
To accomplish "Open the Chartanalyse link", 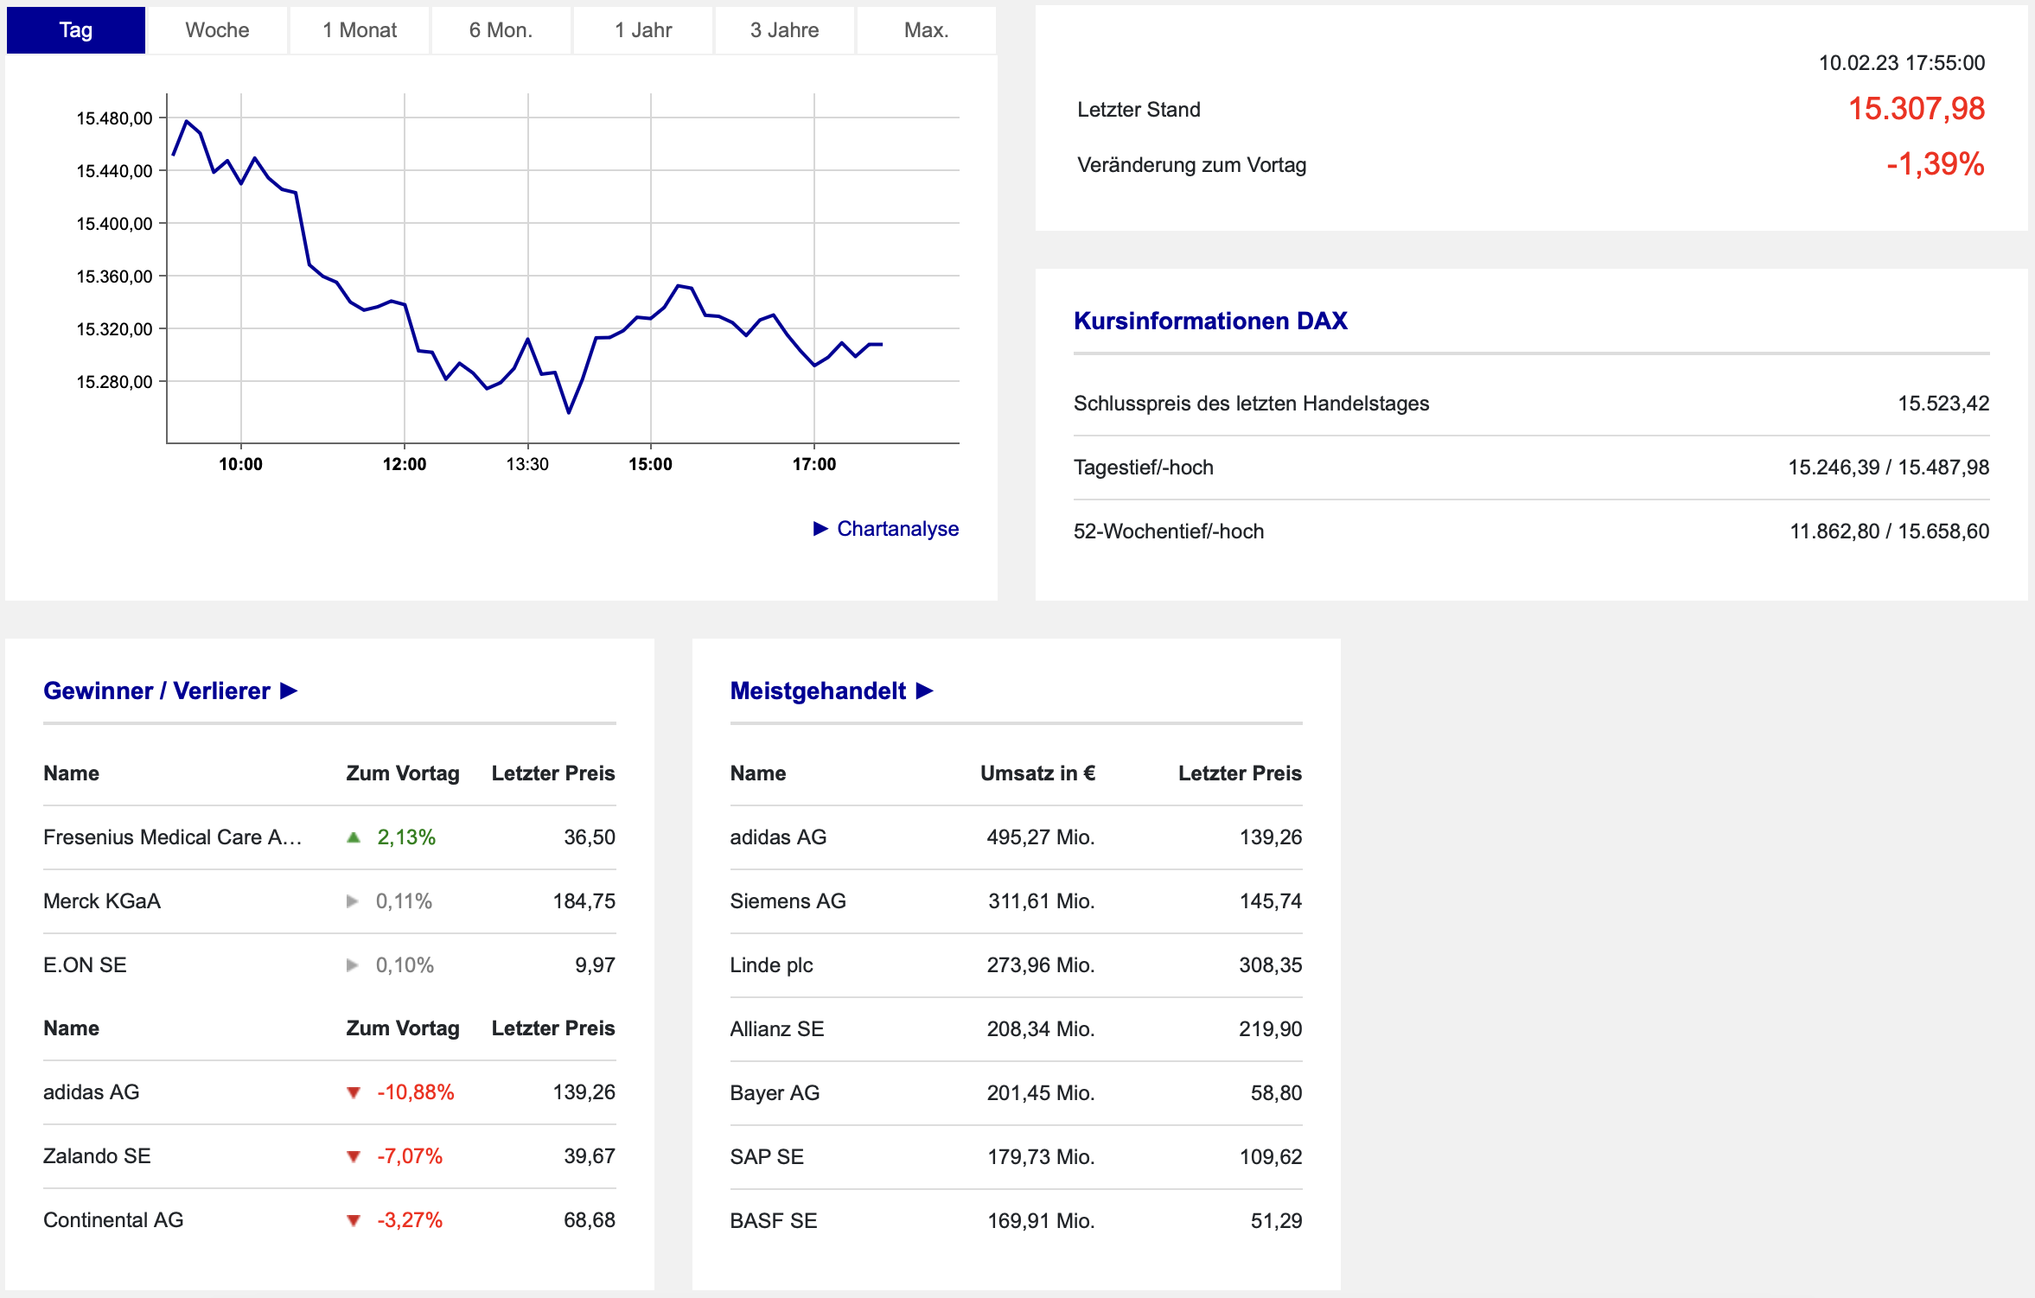I will pos(897,528).
